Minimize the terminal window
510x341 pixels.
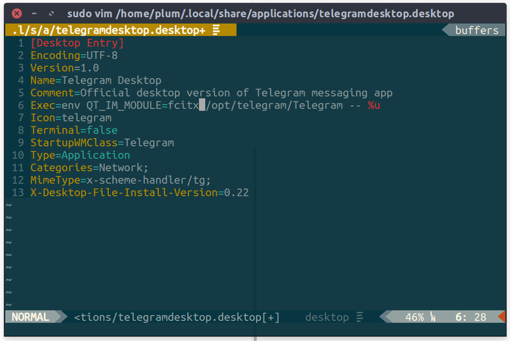tap(34, 14)
